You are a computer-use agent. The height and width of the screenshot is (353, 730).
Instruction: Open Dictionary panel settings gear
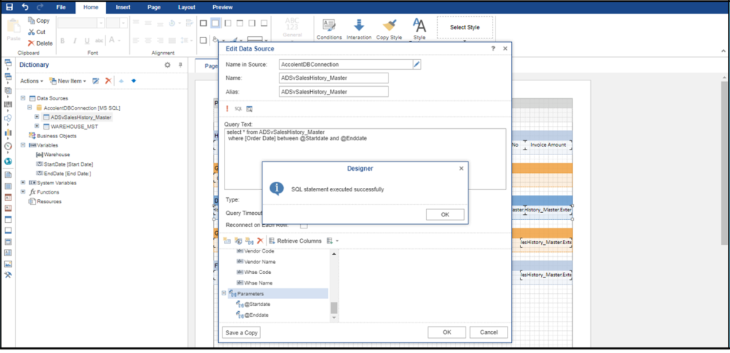[x=168, y=65]
